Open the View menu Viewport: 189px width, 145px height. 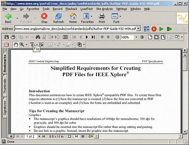coord(13,9)
